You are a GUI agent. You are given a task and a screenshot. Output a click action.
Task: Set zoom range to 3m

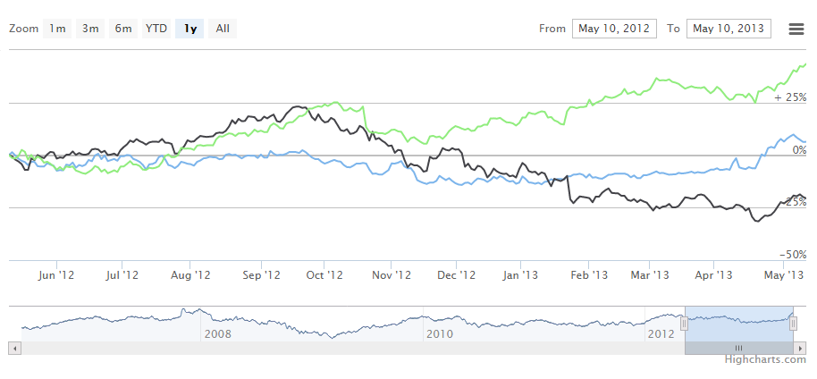90,29
